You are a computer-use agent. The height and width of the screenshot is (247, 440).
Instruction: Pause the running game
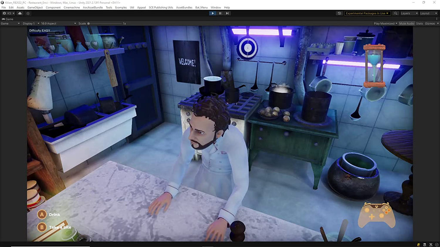pos(220,13)
